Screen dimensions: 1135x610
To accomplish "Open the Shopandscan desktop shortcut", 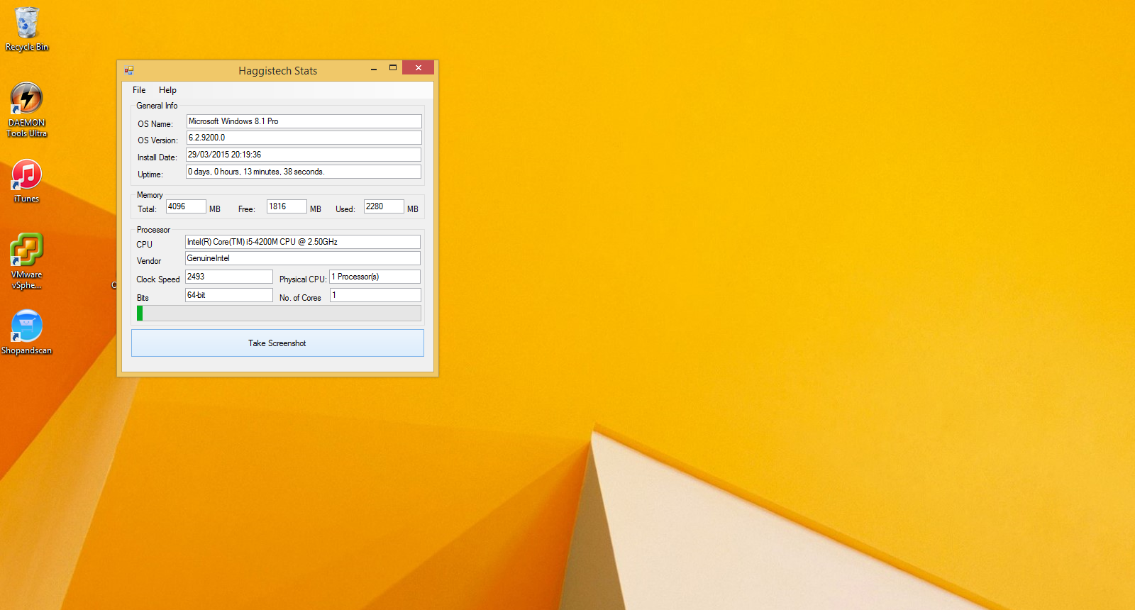I will pyautogui.click(x=27, y=333).
